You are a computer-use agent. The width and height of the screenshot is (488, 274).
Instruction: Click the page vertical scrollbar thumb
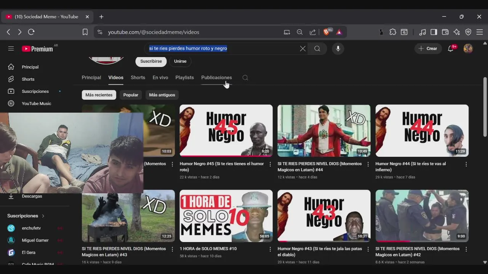pos(485,107)
